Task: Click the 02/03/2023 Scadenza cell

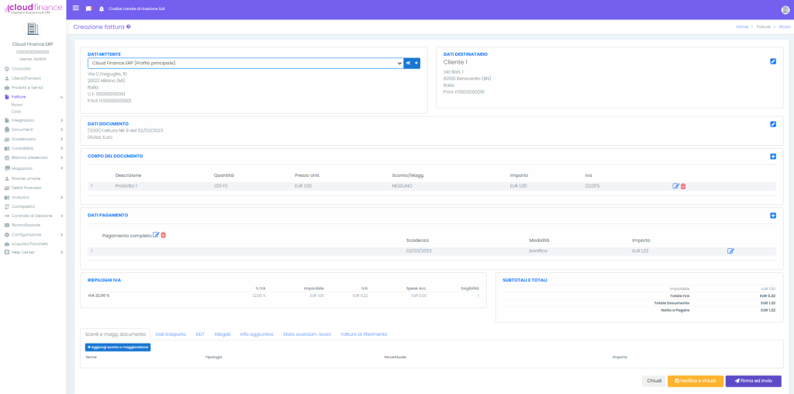Action: tap(419, 251)
